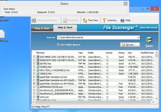Click the MST file type cell
The image size is (161, 112).
click(82, 97)
